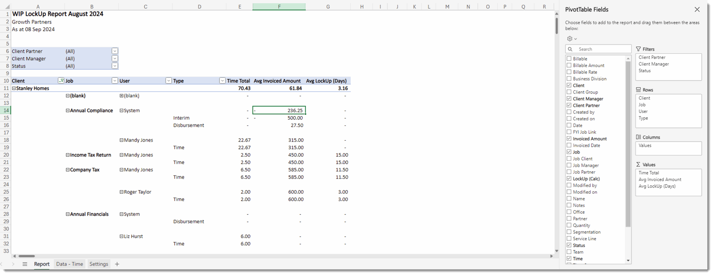713x275 pixels.
Task: Open the Status filter dropdown
Action: click(115, 66)
